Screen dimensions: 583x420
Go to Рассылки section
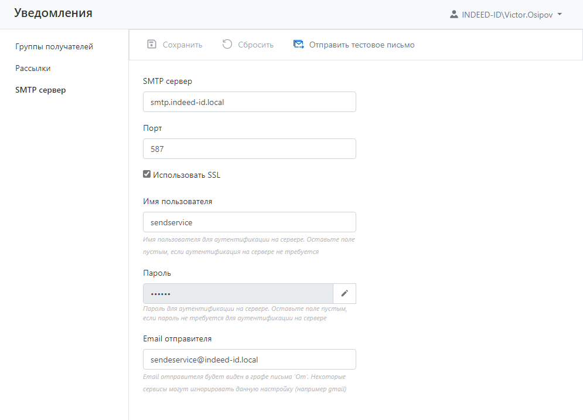[33, 68]
